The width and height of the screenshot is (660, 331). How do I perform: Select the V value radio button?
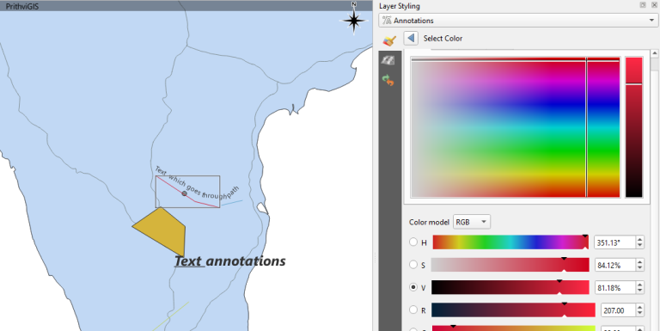click(413, 287)
